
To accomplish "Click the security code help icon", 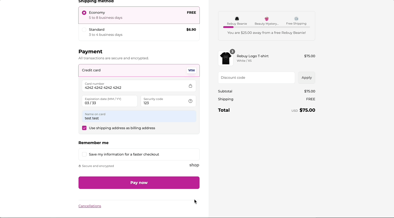I will [x=190, y=101].
